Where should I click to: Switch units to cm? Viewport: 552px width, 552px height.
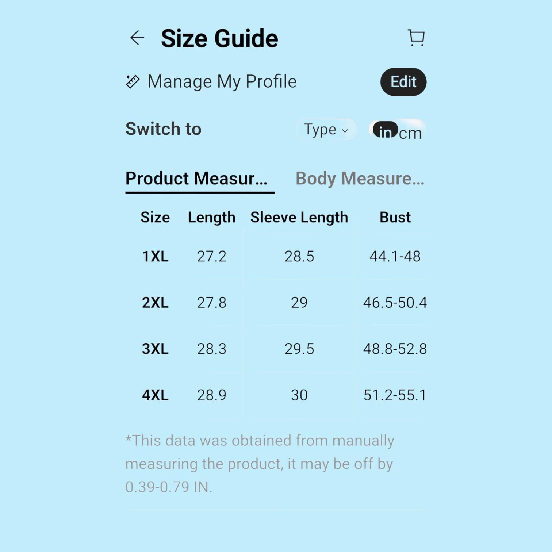point(410,133)
